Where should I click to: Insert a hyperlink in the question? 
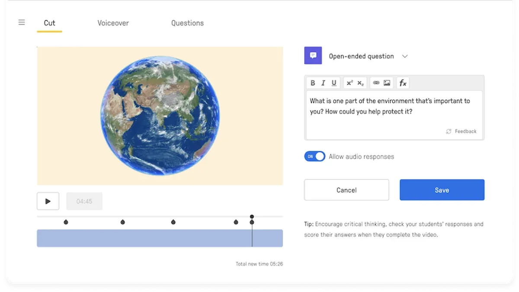pos(376,83)
